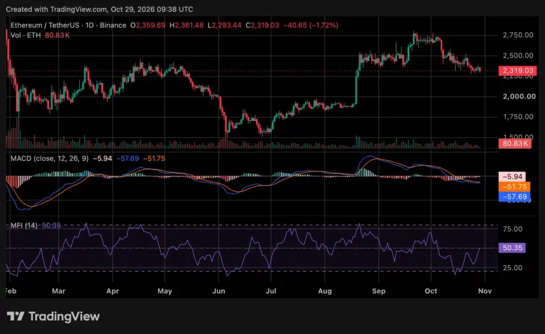Click the pink −5.94 axis tag
Viewport: 545px width, 334px height.
[512, 177]
